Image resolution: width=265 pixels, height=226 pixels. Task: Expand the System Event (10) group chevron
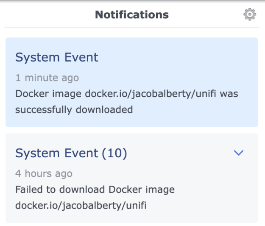(239, 153)
